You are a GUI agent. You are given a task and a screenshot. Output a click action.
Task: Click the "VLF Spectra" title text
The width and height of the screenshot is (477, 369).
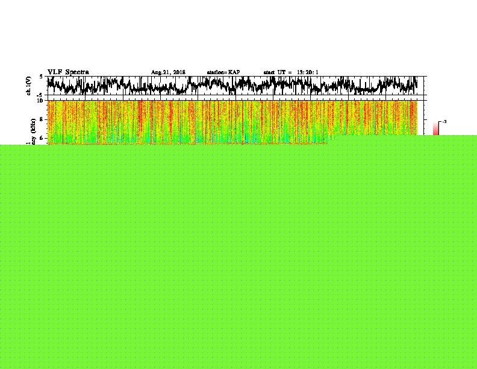pos(68,72)
